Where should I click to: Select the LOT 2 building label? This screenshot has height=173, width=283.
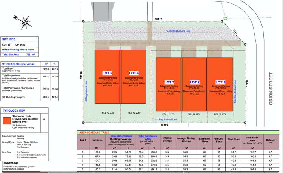click(195, 82)
